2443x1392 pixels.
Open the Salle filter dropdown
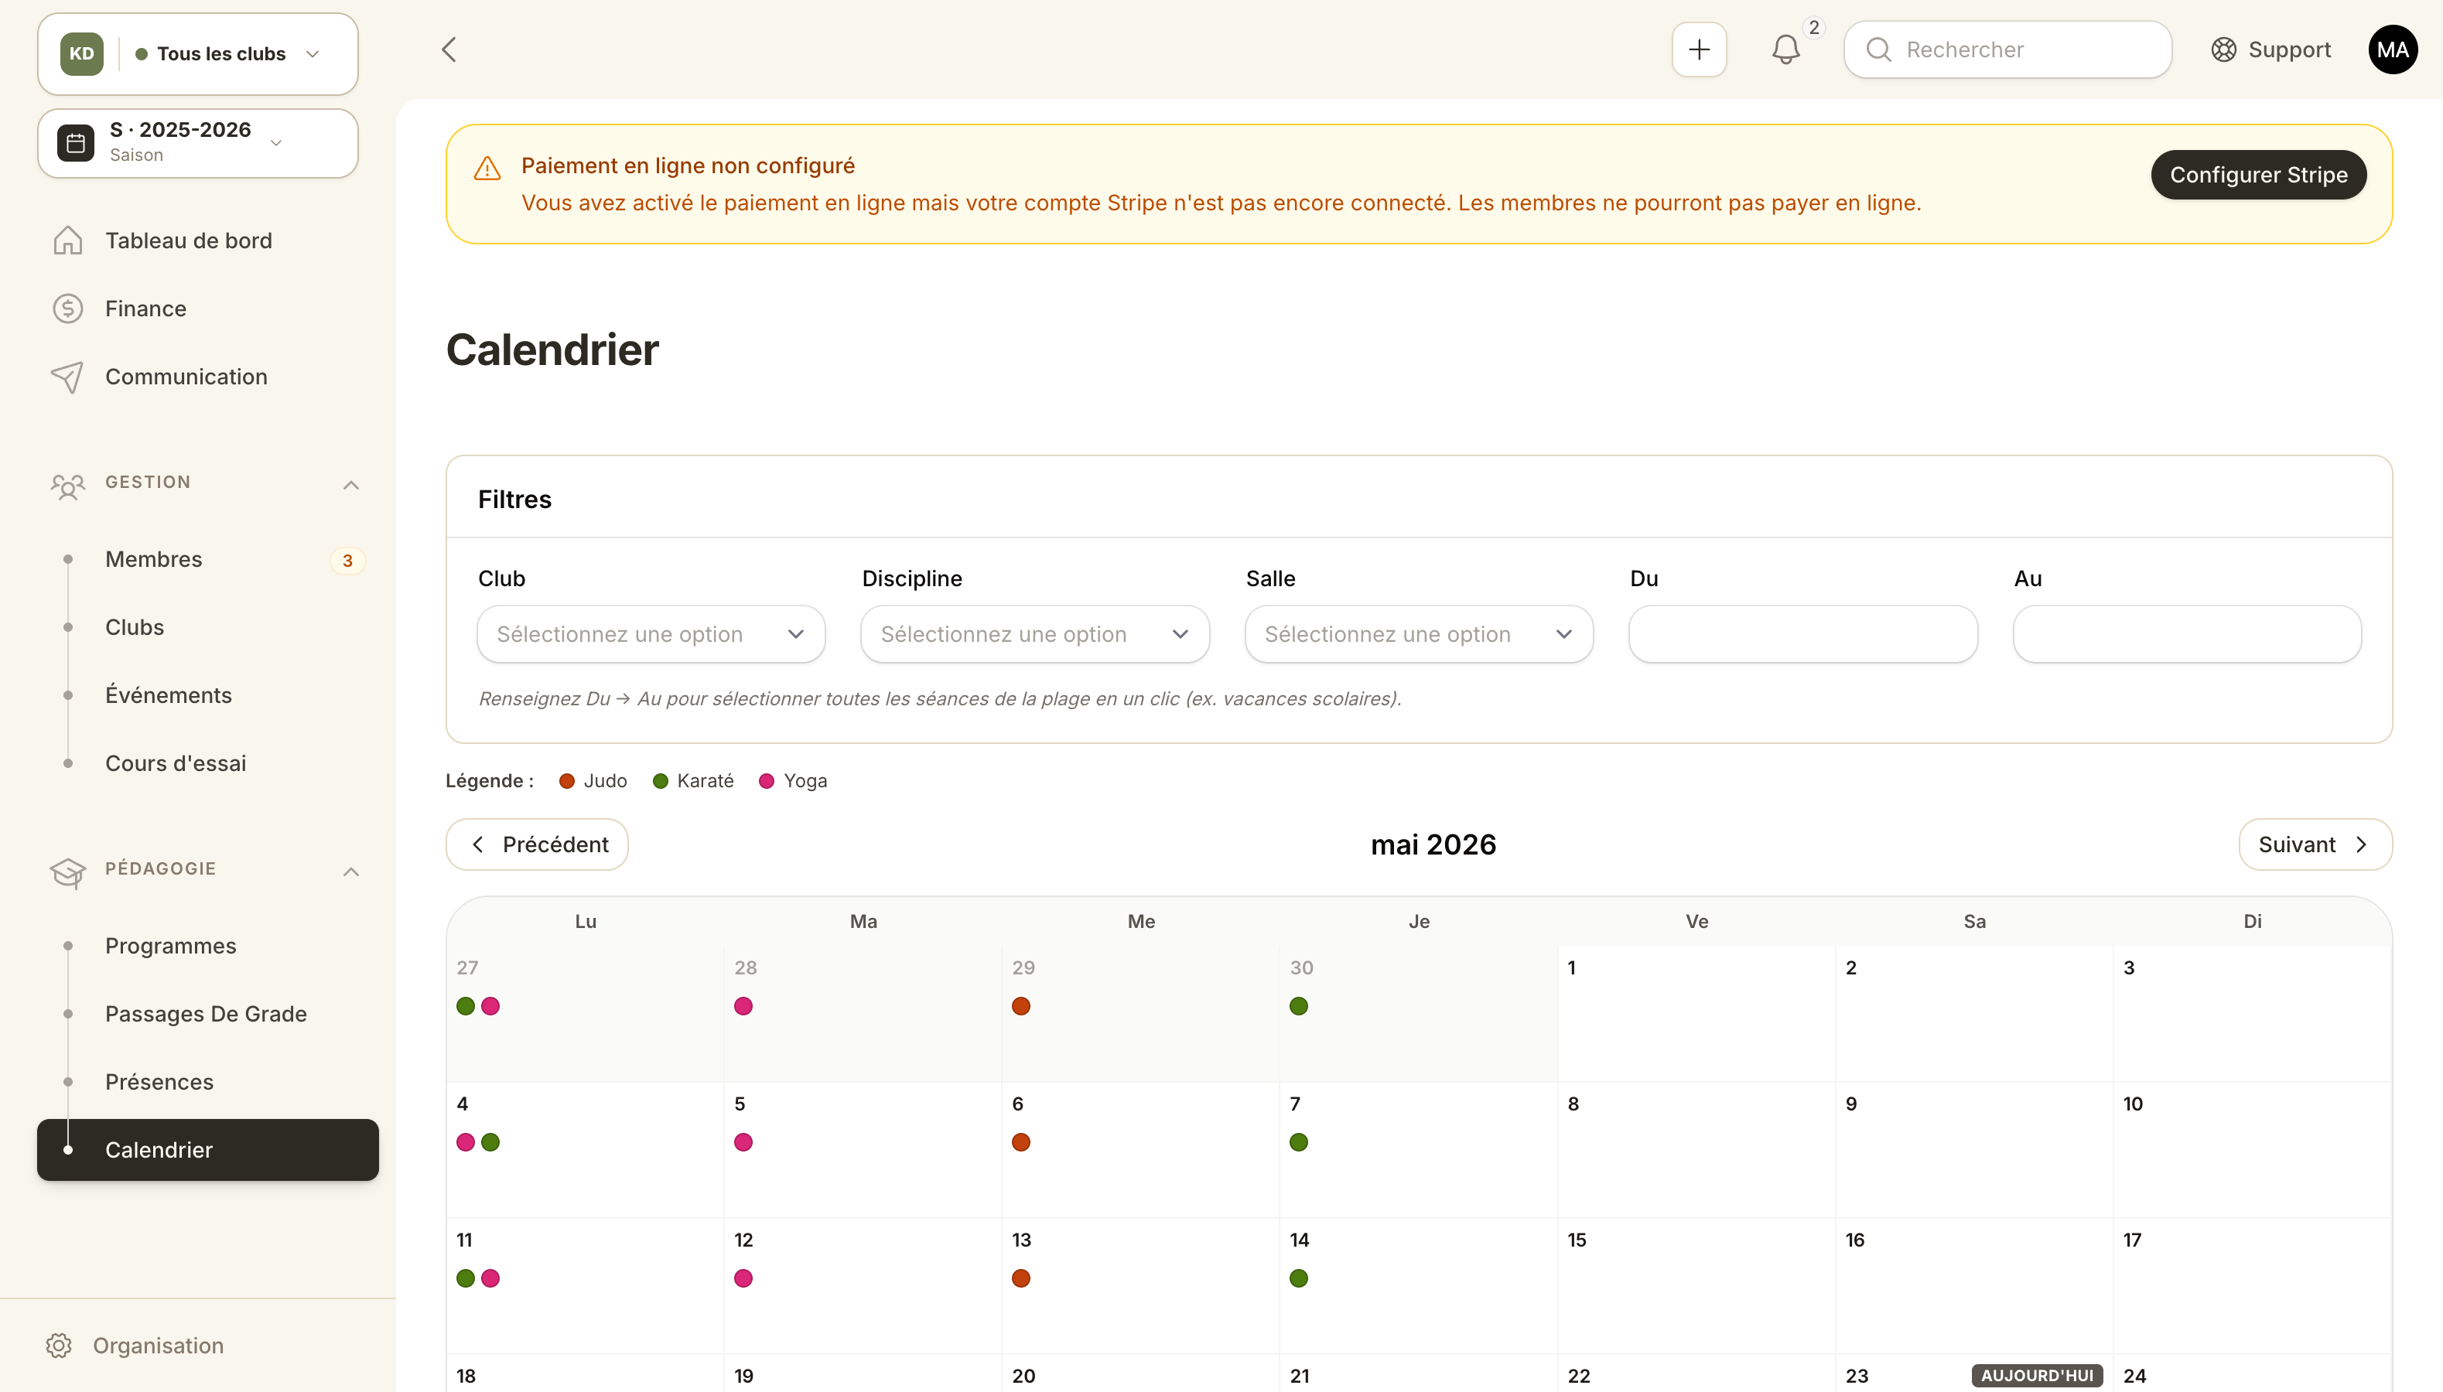[x=1419, y=634]
